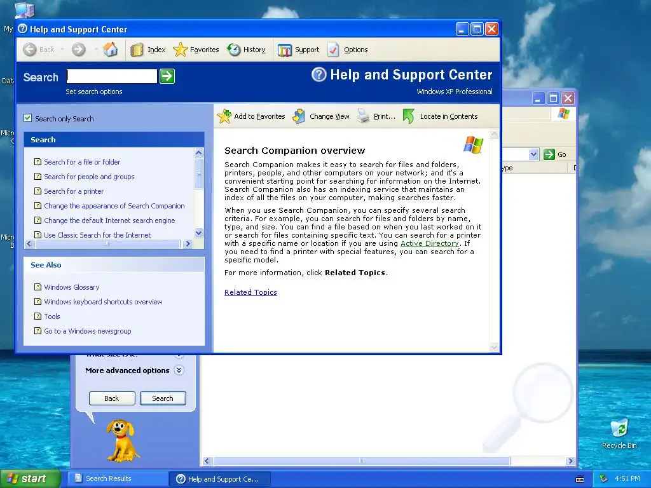Click the Back arrow icon in Help toolbar

(x=30, y=50)
